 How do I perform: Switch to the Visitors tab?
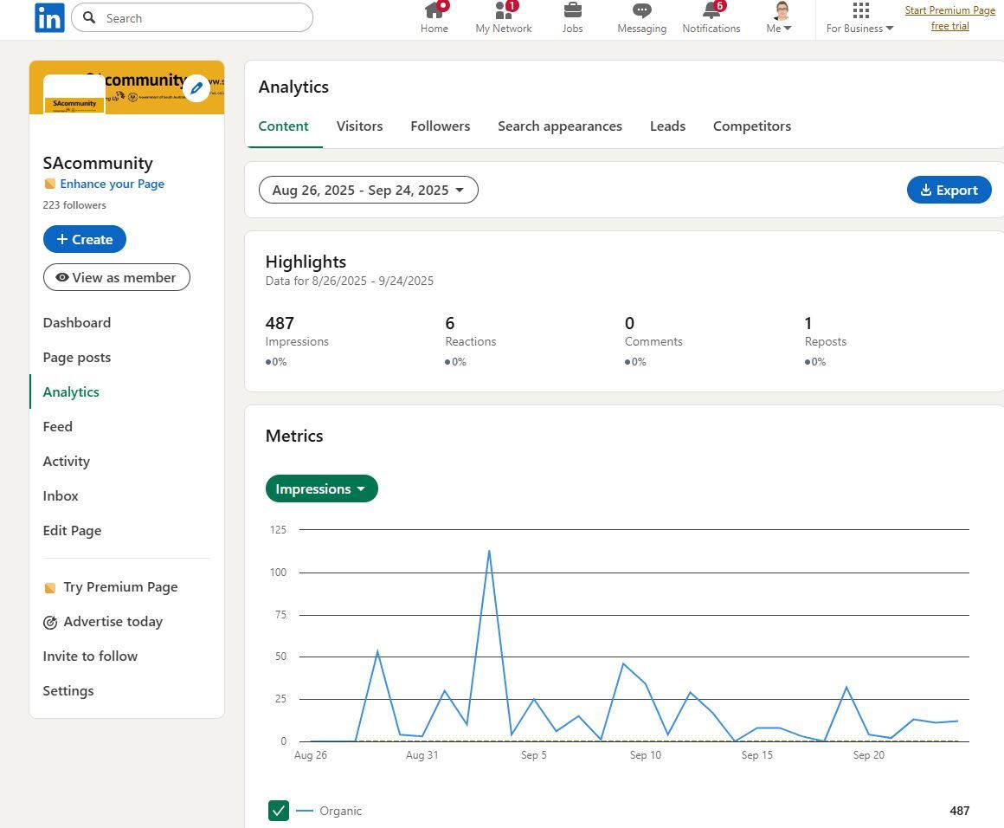point(359,126)
